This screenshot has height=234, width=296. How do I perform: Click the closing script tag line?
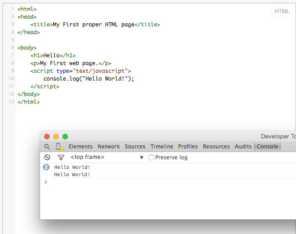[x=45, y=86]
